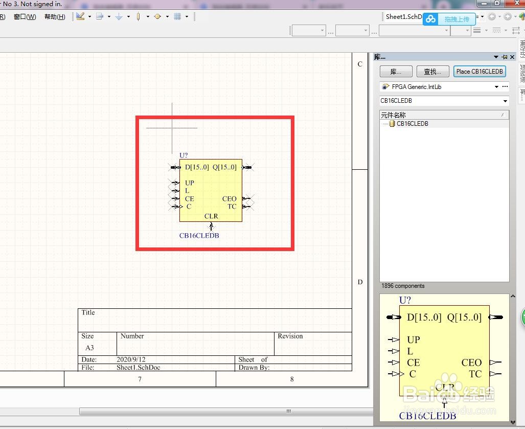
Task: Expand the digital devices dropdown arrow
Action: pos(148,16)
